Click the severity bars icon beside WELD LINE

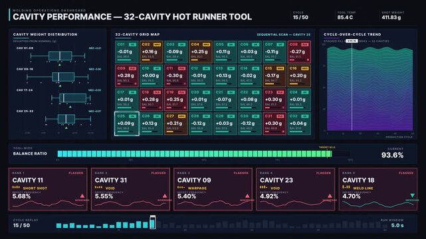click(346, 187)
